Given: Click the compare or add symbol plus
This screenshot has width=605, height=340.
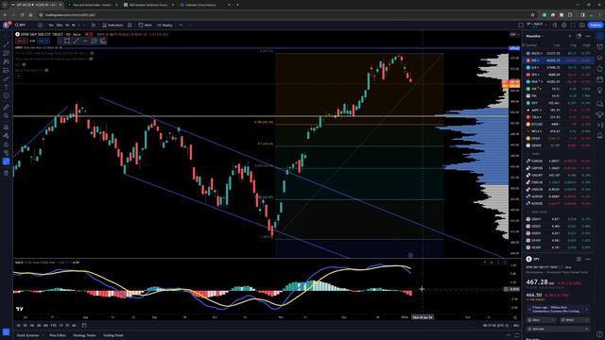Looking at the screenshot, I should [40, 25].
